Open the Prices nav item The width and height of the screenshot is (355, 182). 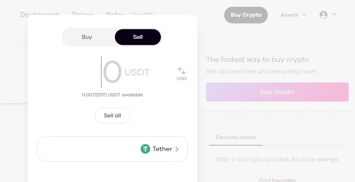click(82, 15)
